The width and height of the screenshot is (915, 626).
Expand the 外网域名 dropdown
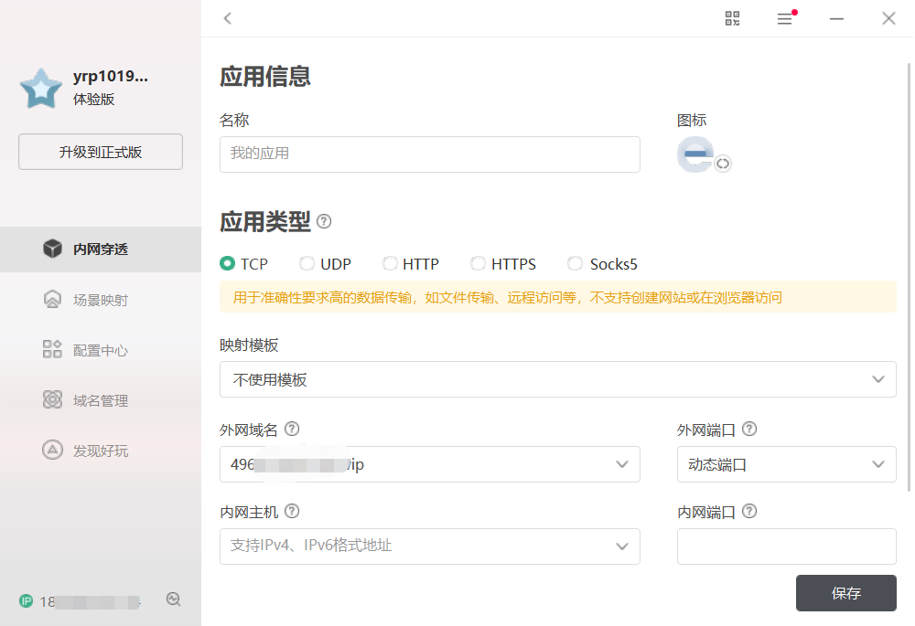429,464
